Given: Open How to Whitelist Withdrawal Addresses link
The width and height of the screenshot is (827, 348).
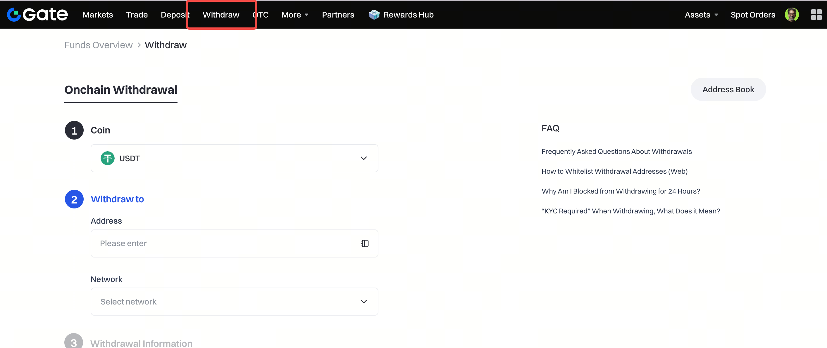Looking at the screenshot, I should (614, 171).
